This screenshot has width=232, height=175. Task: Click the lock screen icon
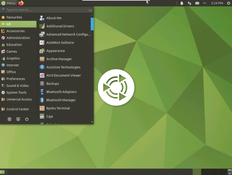pos(18,119)
